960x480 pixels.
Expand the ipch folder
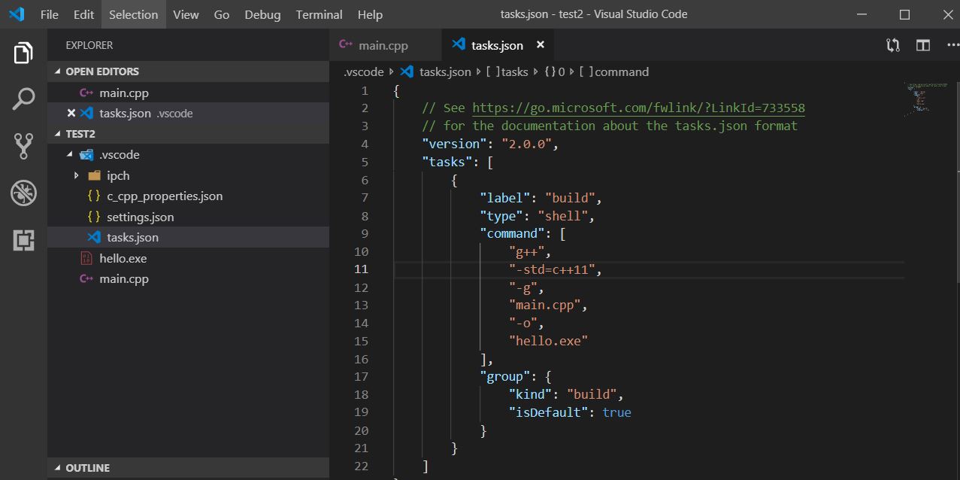[75, 176]
